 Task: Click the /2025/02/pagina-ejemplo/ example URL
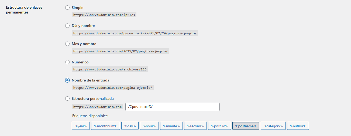pyautogui.click(x=121, y=51)
